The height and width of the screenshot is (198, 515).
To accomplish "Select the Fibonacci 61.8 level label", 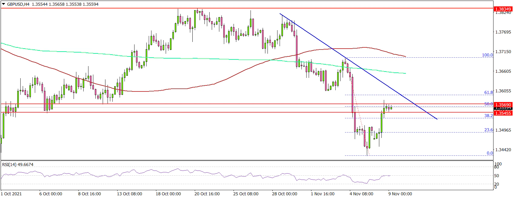I will 488,92.
